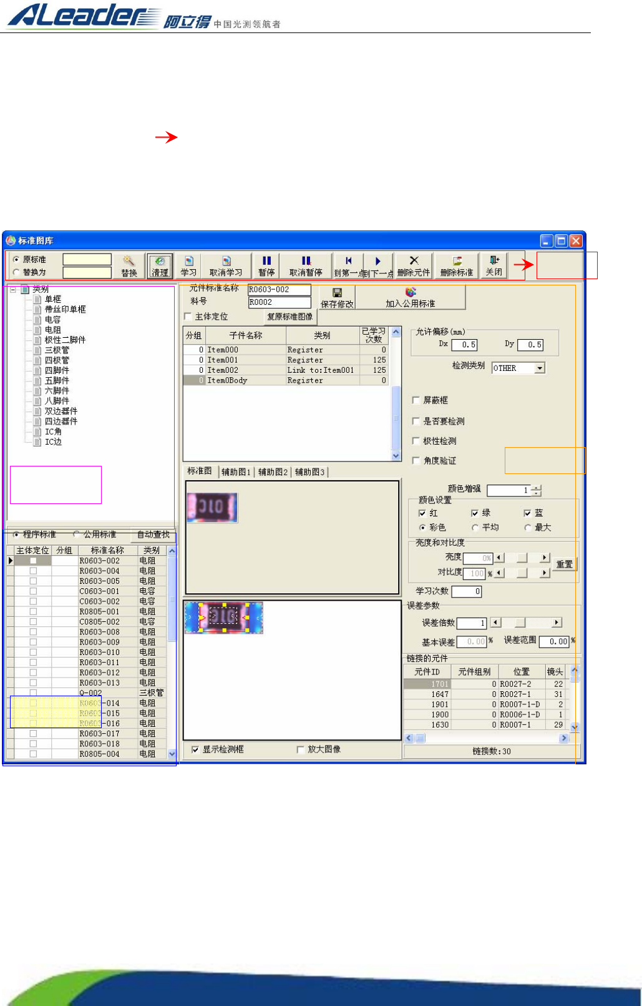This screenshot has height=1006, width=642.
Task: Click the 复原标准图像 button
Action: pos(289,317)
